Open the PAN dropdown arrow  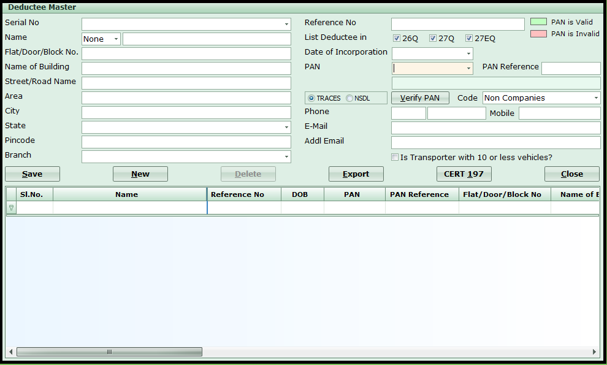pyautogui.click(x=468, y=68)
